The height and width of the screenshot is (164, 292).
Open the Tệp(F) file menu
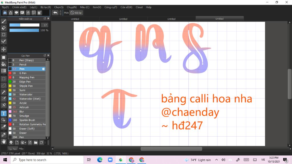[5, 7]
